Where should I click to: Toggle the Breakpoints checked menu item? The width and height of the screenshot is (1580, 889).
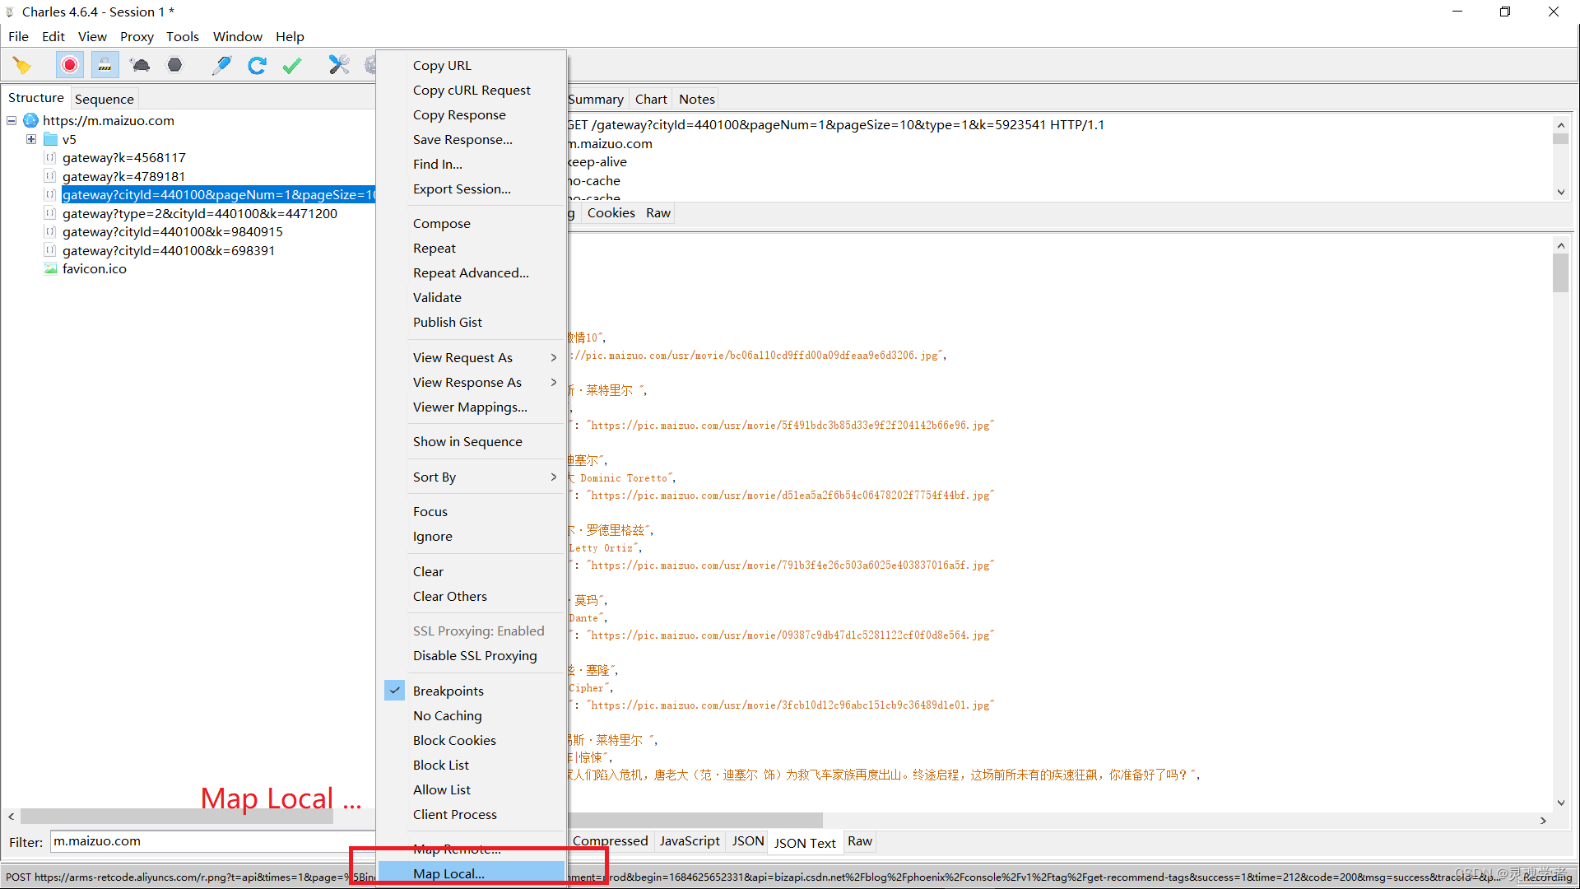pos(448,691)
